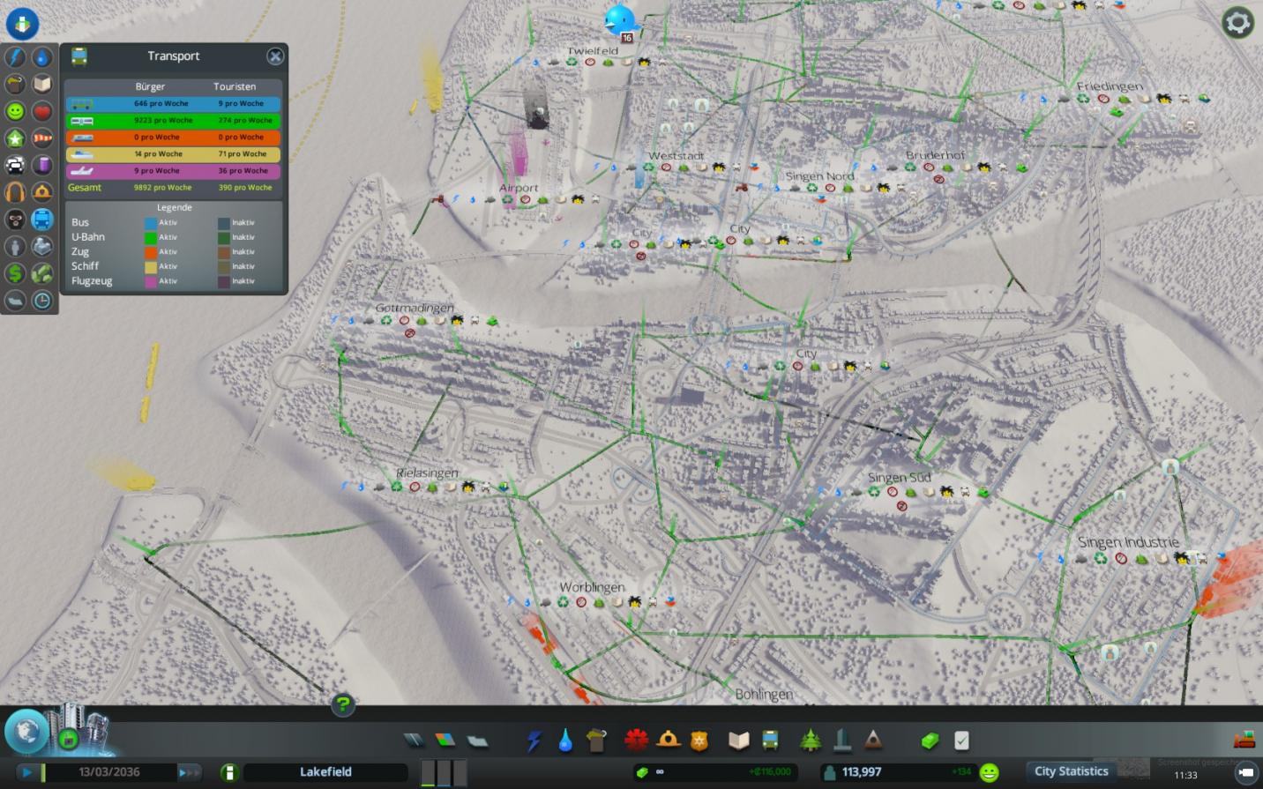The image size is (1263, 789).
Task: Click the city happiness smiley in status bar
Action: [x=990, y=773]
